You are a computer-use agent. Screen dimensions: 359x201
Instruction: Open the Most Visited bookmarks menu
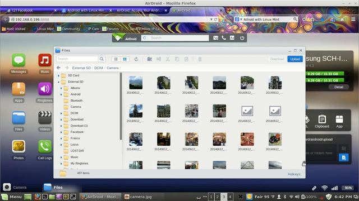click(13, 29)
